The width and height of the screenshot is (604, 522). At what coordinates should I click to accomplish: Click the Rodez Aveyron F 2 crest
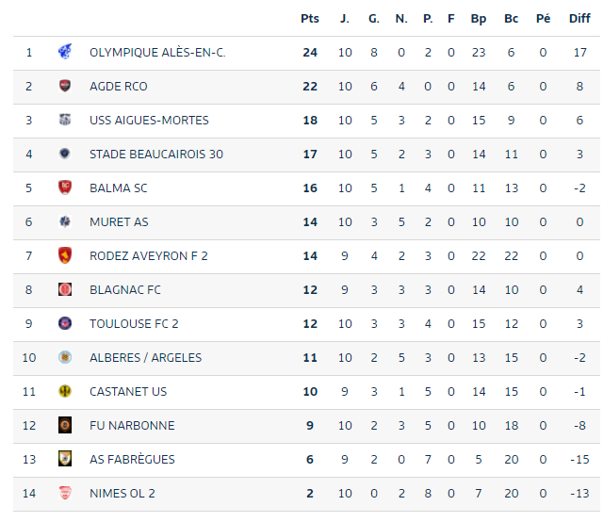pyautogui.click(x=65, y=255)
